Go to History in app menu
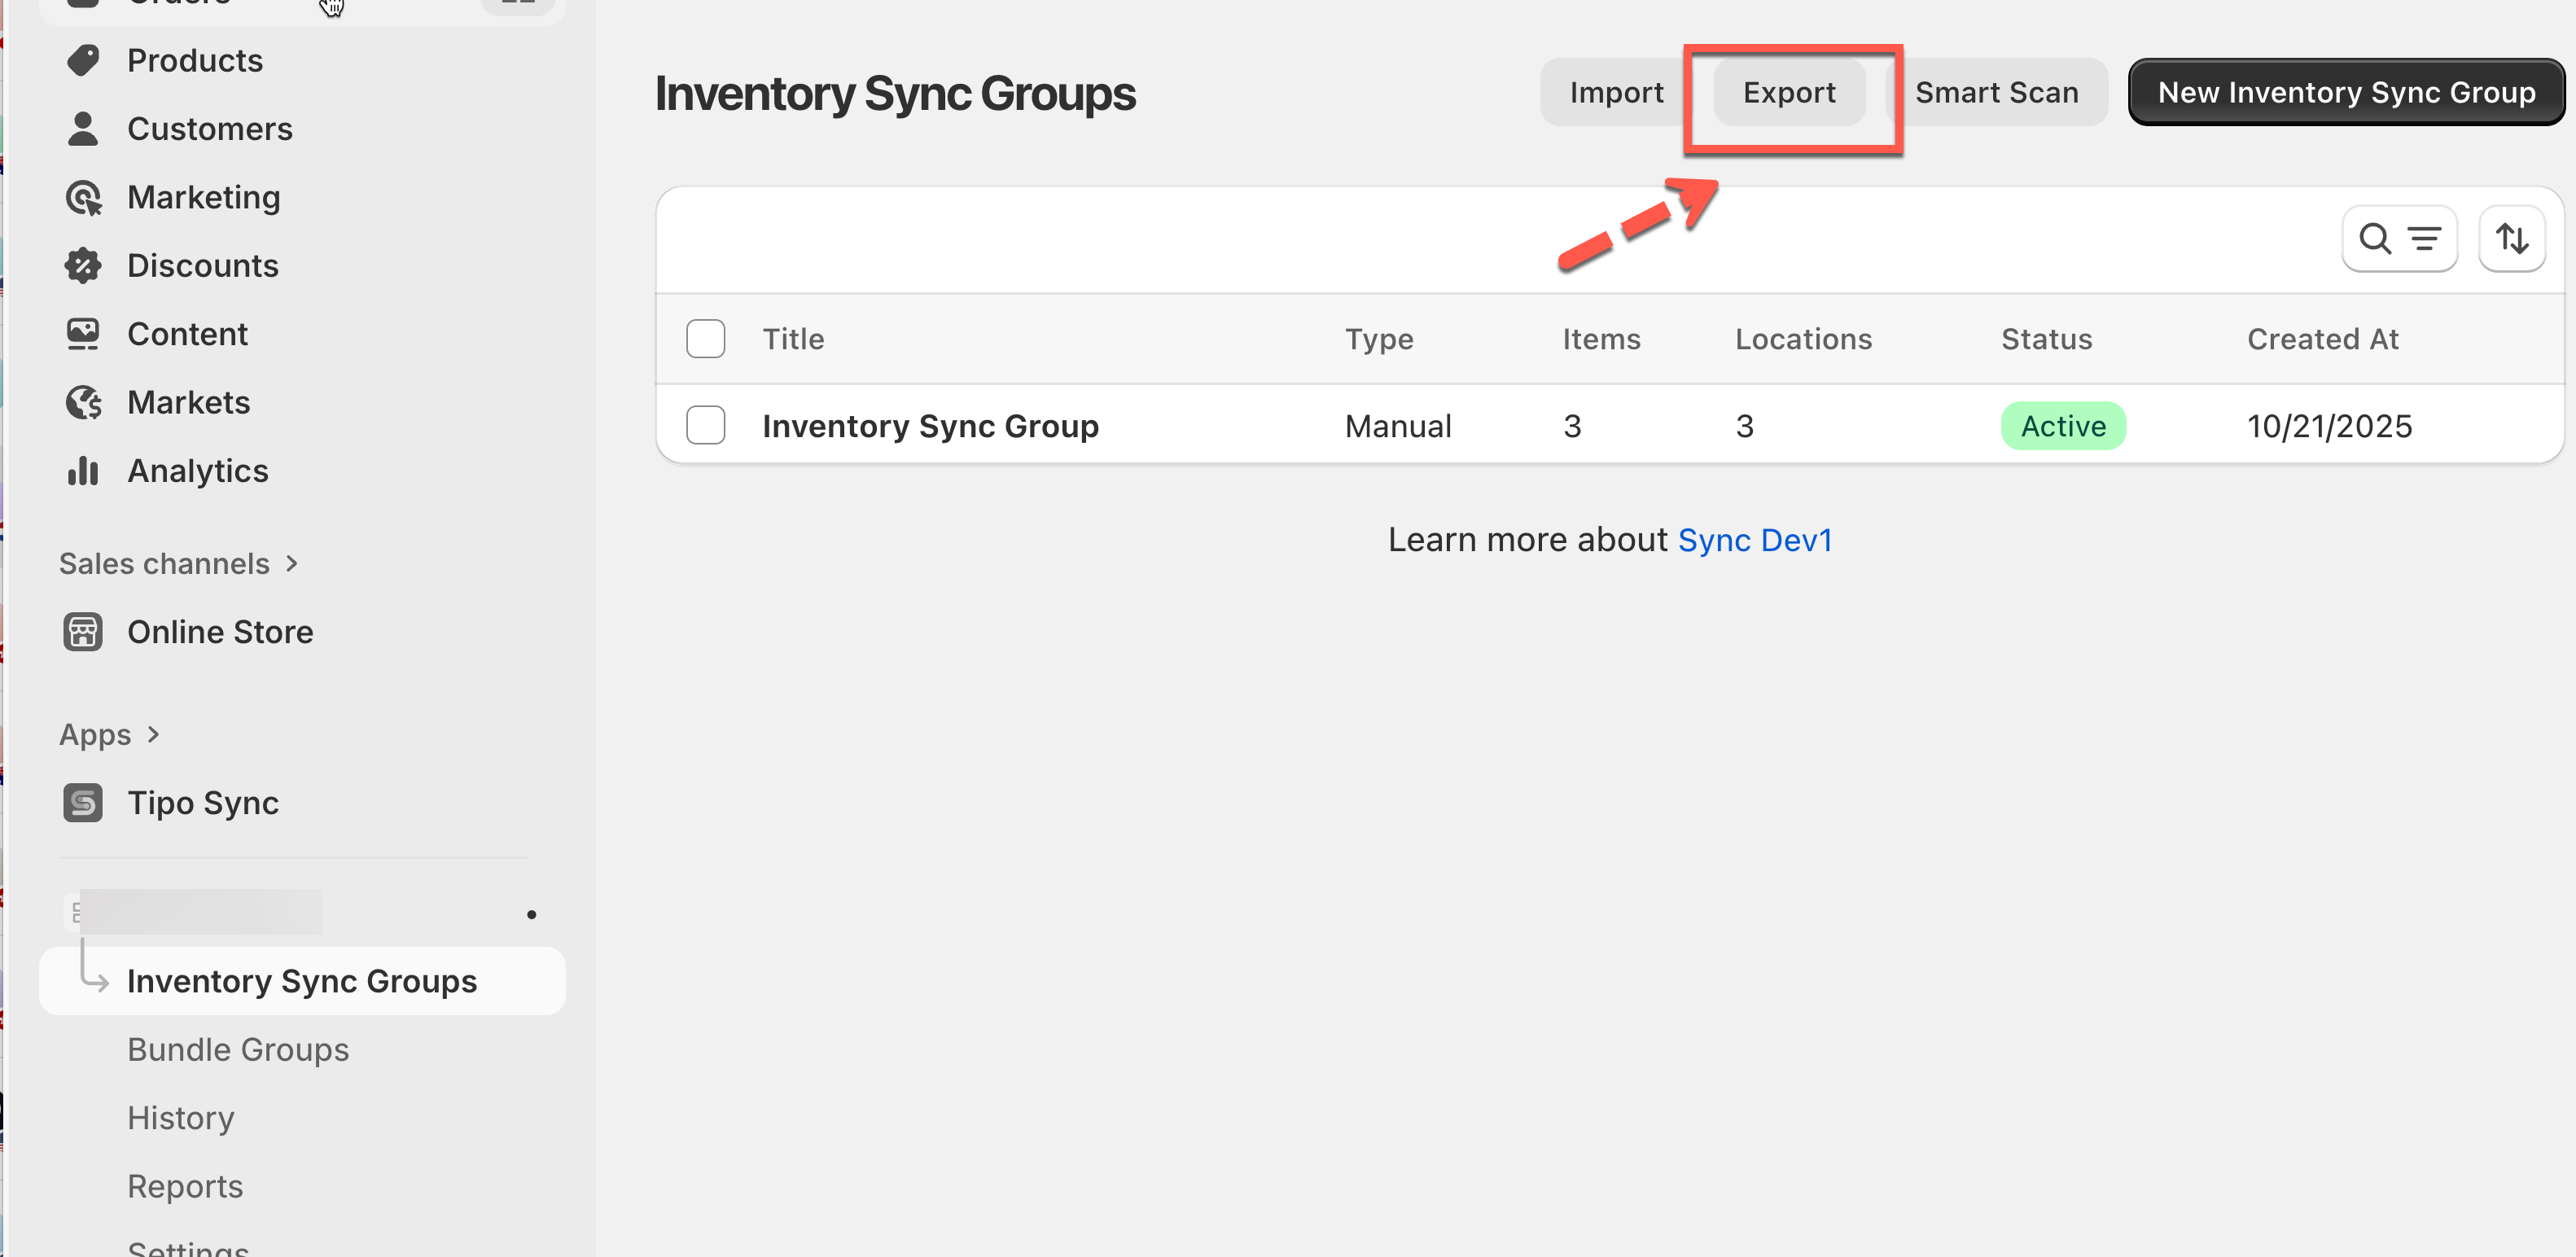 coord(181,1118)
